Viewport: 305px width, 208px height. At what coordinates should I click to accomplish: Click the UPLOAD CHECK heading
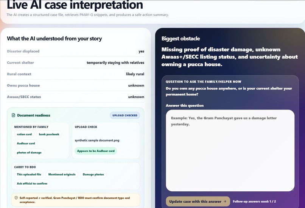tap(86, 127)
